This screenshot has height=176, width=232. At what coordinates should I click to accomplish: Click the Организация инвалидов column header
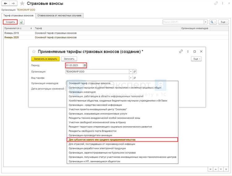(195, 28)
